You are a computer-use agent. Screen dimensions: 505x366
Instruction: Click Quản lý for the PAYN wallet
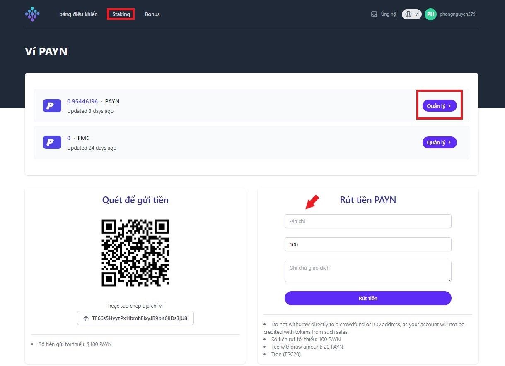440,106
